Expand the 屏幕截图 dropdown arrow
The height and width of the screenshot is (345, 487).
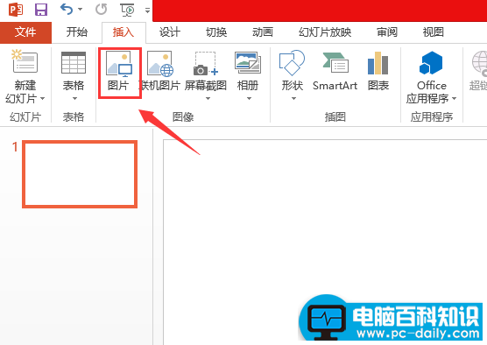click(x=208, y=99)
